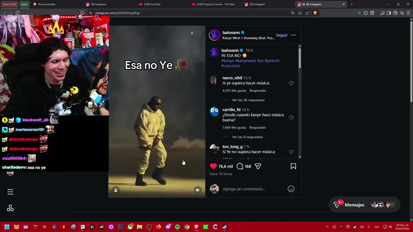Switch to Proyecto Escolar - YouTube tab
This screenshot has width=413, height=232.
(x=215, y=4)
